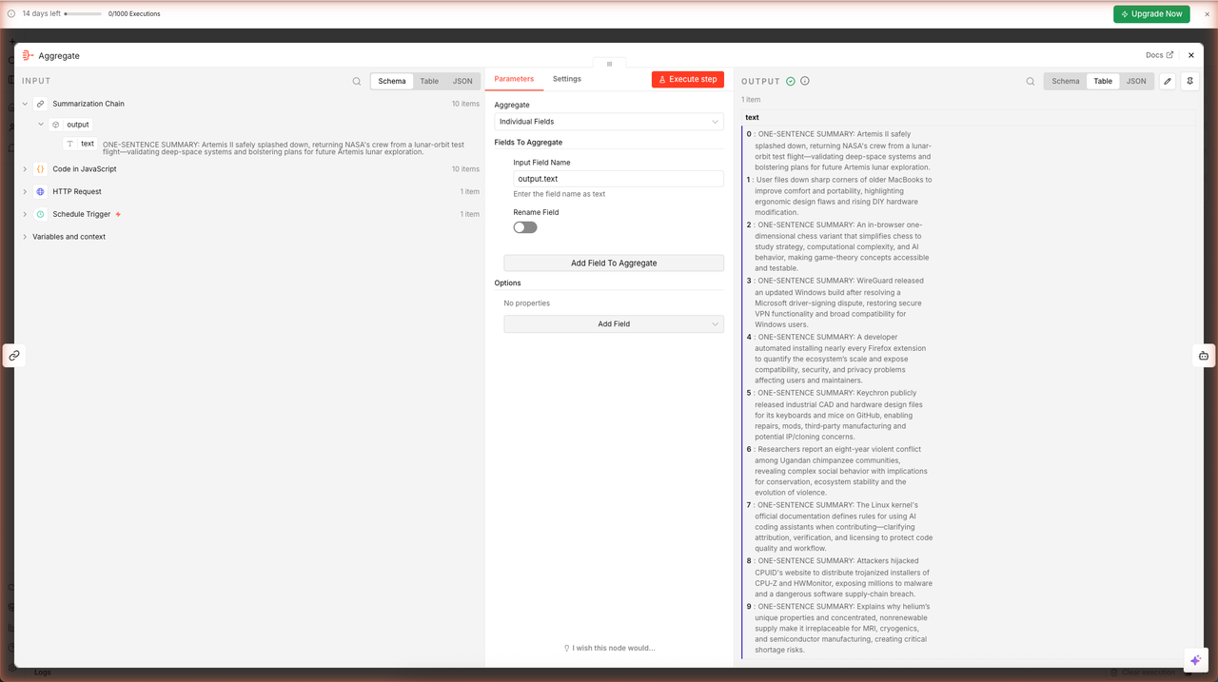
Task: Click the edit output pencil icon
Action: pos(1168,82)
